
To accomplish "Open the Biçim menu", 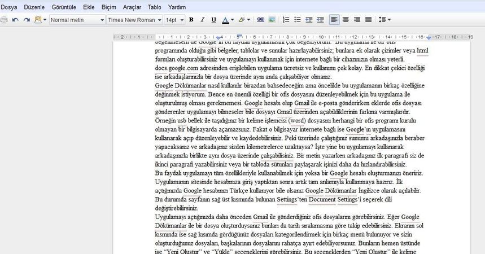I will click(109, 7).
